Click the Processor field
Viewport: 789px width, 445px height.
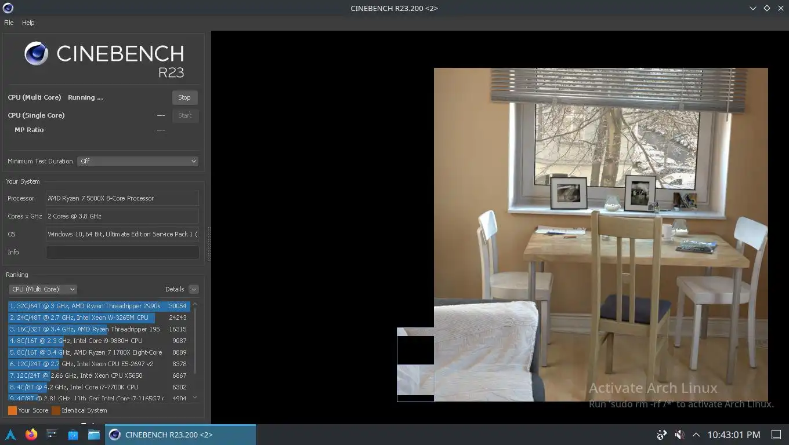tap(122, 198)
